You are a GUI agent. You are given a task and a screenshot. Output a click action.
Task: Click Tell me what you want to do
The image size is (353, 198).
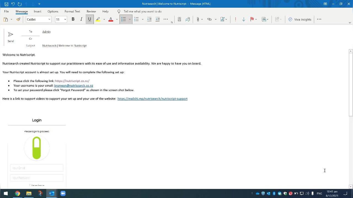coord(142,11)
